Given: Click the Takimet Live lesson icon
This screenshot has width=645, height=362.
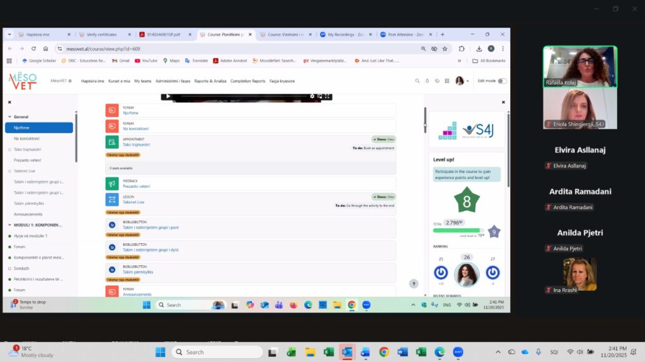Looking at the screenshot, I should click(x=111, y=200).
